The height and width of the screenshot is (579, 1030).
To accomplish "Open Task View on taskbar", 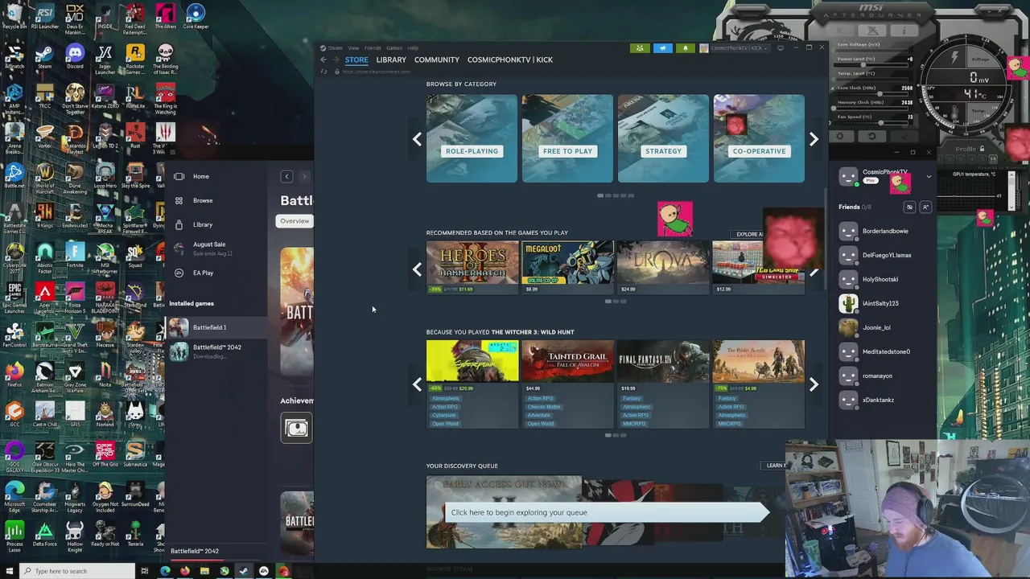I will point(144,571).
